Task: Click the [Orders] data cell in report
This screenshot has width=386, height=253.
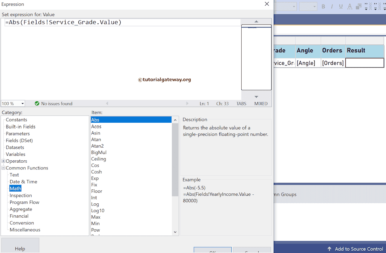Action: (333, 63)
